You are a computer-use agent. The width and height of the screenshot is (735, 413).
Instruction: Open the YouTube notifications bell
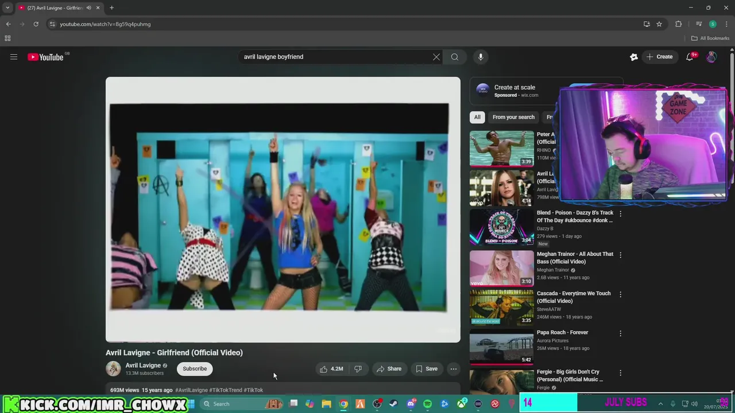tap(690, 57)
